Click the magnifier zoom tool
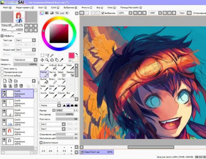206x159 pixels. coord(47,60)
